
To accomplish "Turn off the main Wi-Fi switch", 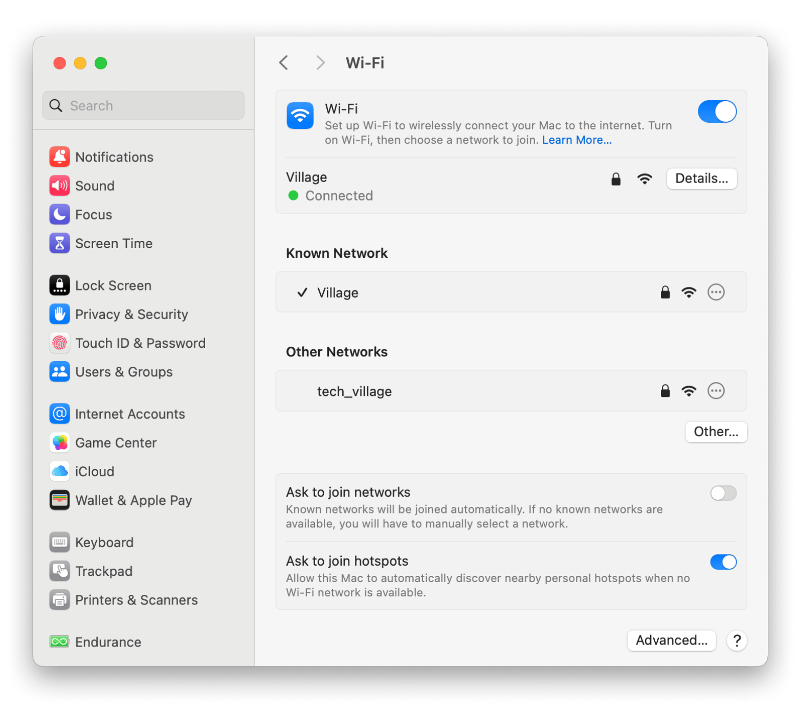I will [717, 111].
